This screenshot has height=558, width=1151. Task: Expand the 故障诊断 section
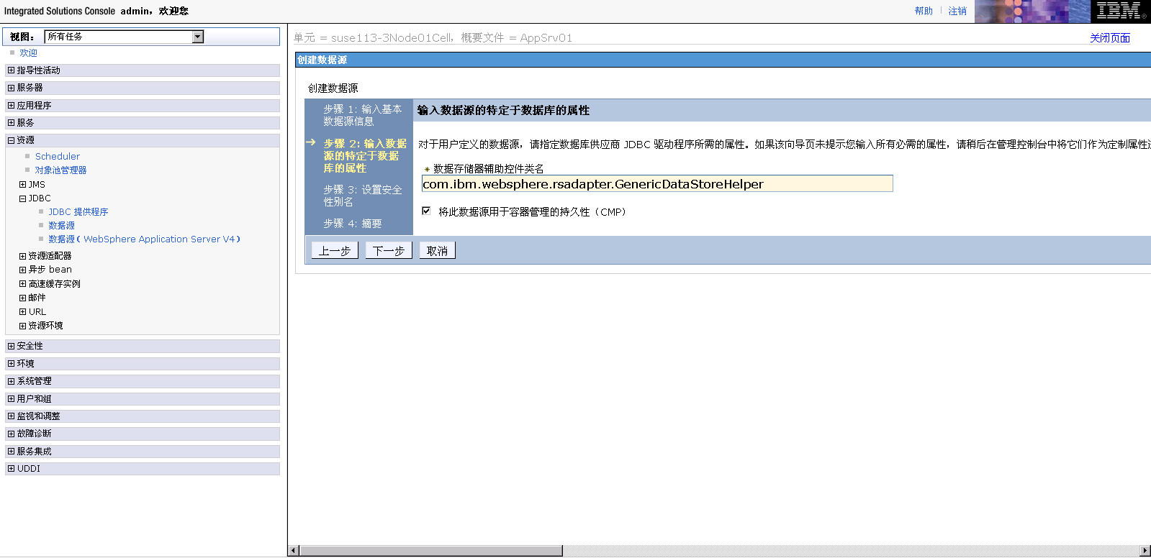coord(11,434)
